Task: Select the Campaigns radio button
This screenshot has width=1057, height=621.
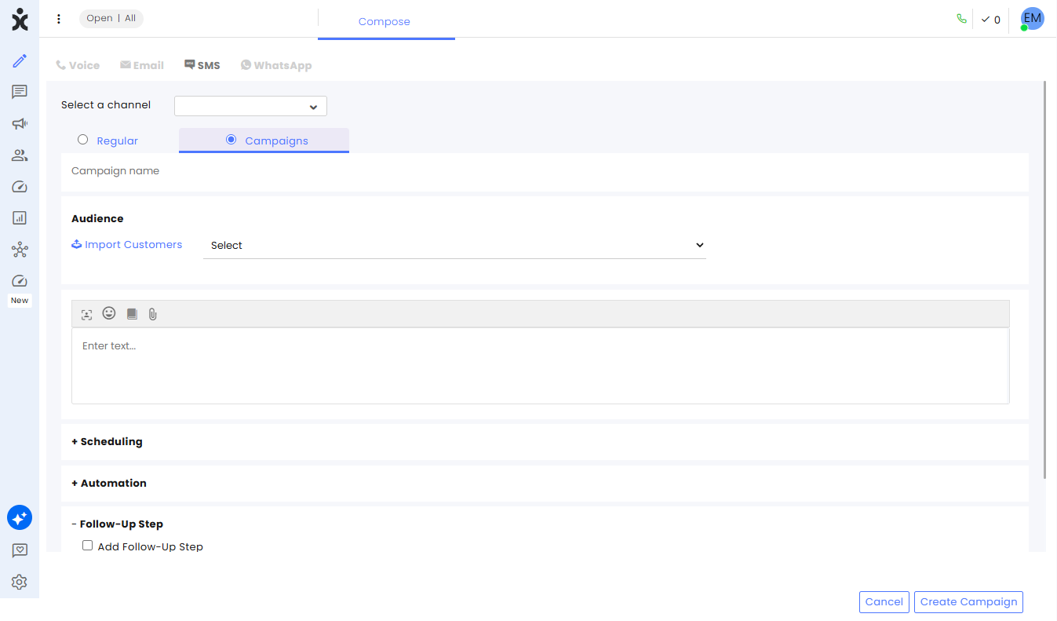Action: point(231,140)
